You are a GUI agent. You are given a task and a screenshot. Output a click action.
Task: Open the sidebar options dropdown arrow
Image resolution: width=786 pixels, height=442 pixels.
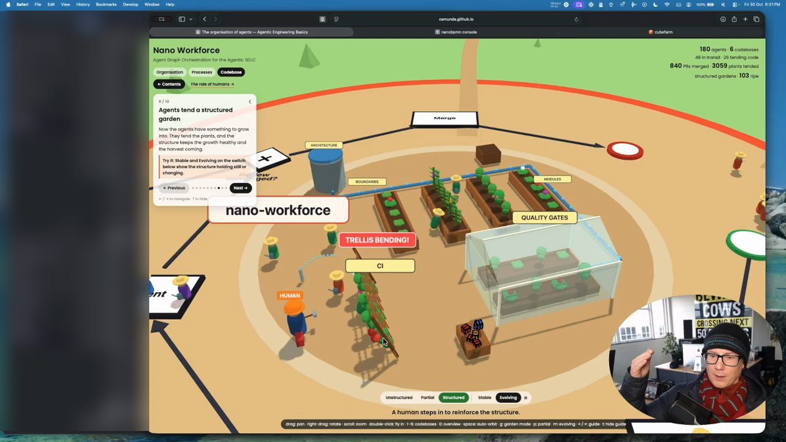point(190,19)
